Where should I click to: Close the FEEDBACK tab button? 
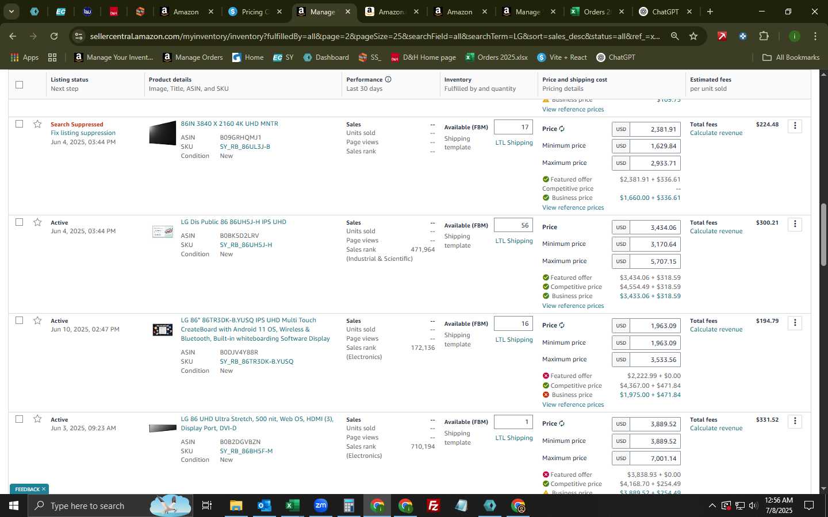tap(43, 489)
